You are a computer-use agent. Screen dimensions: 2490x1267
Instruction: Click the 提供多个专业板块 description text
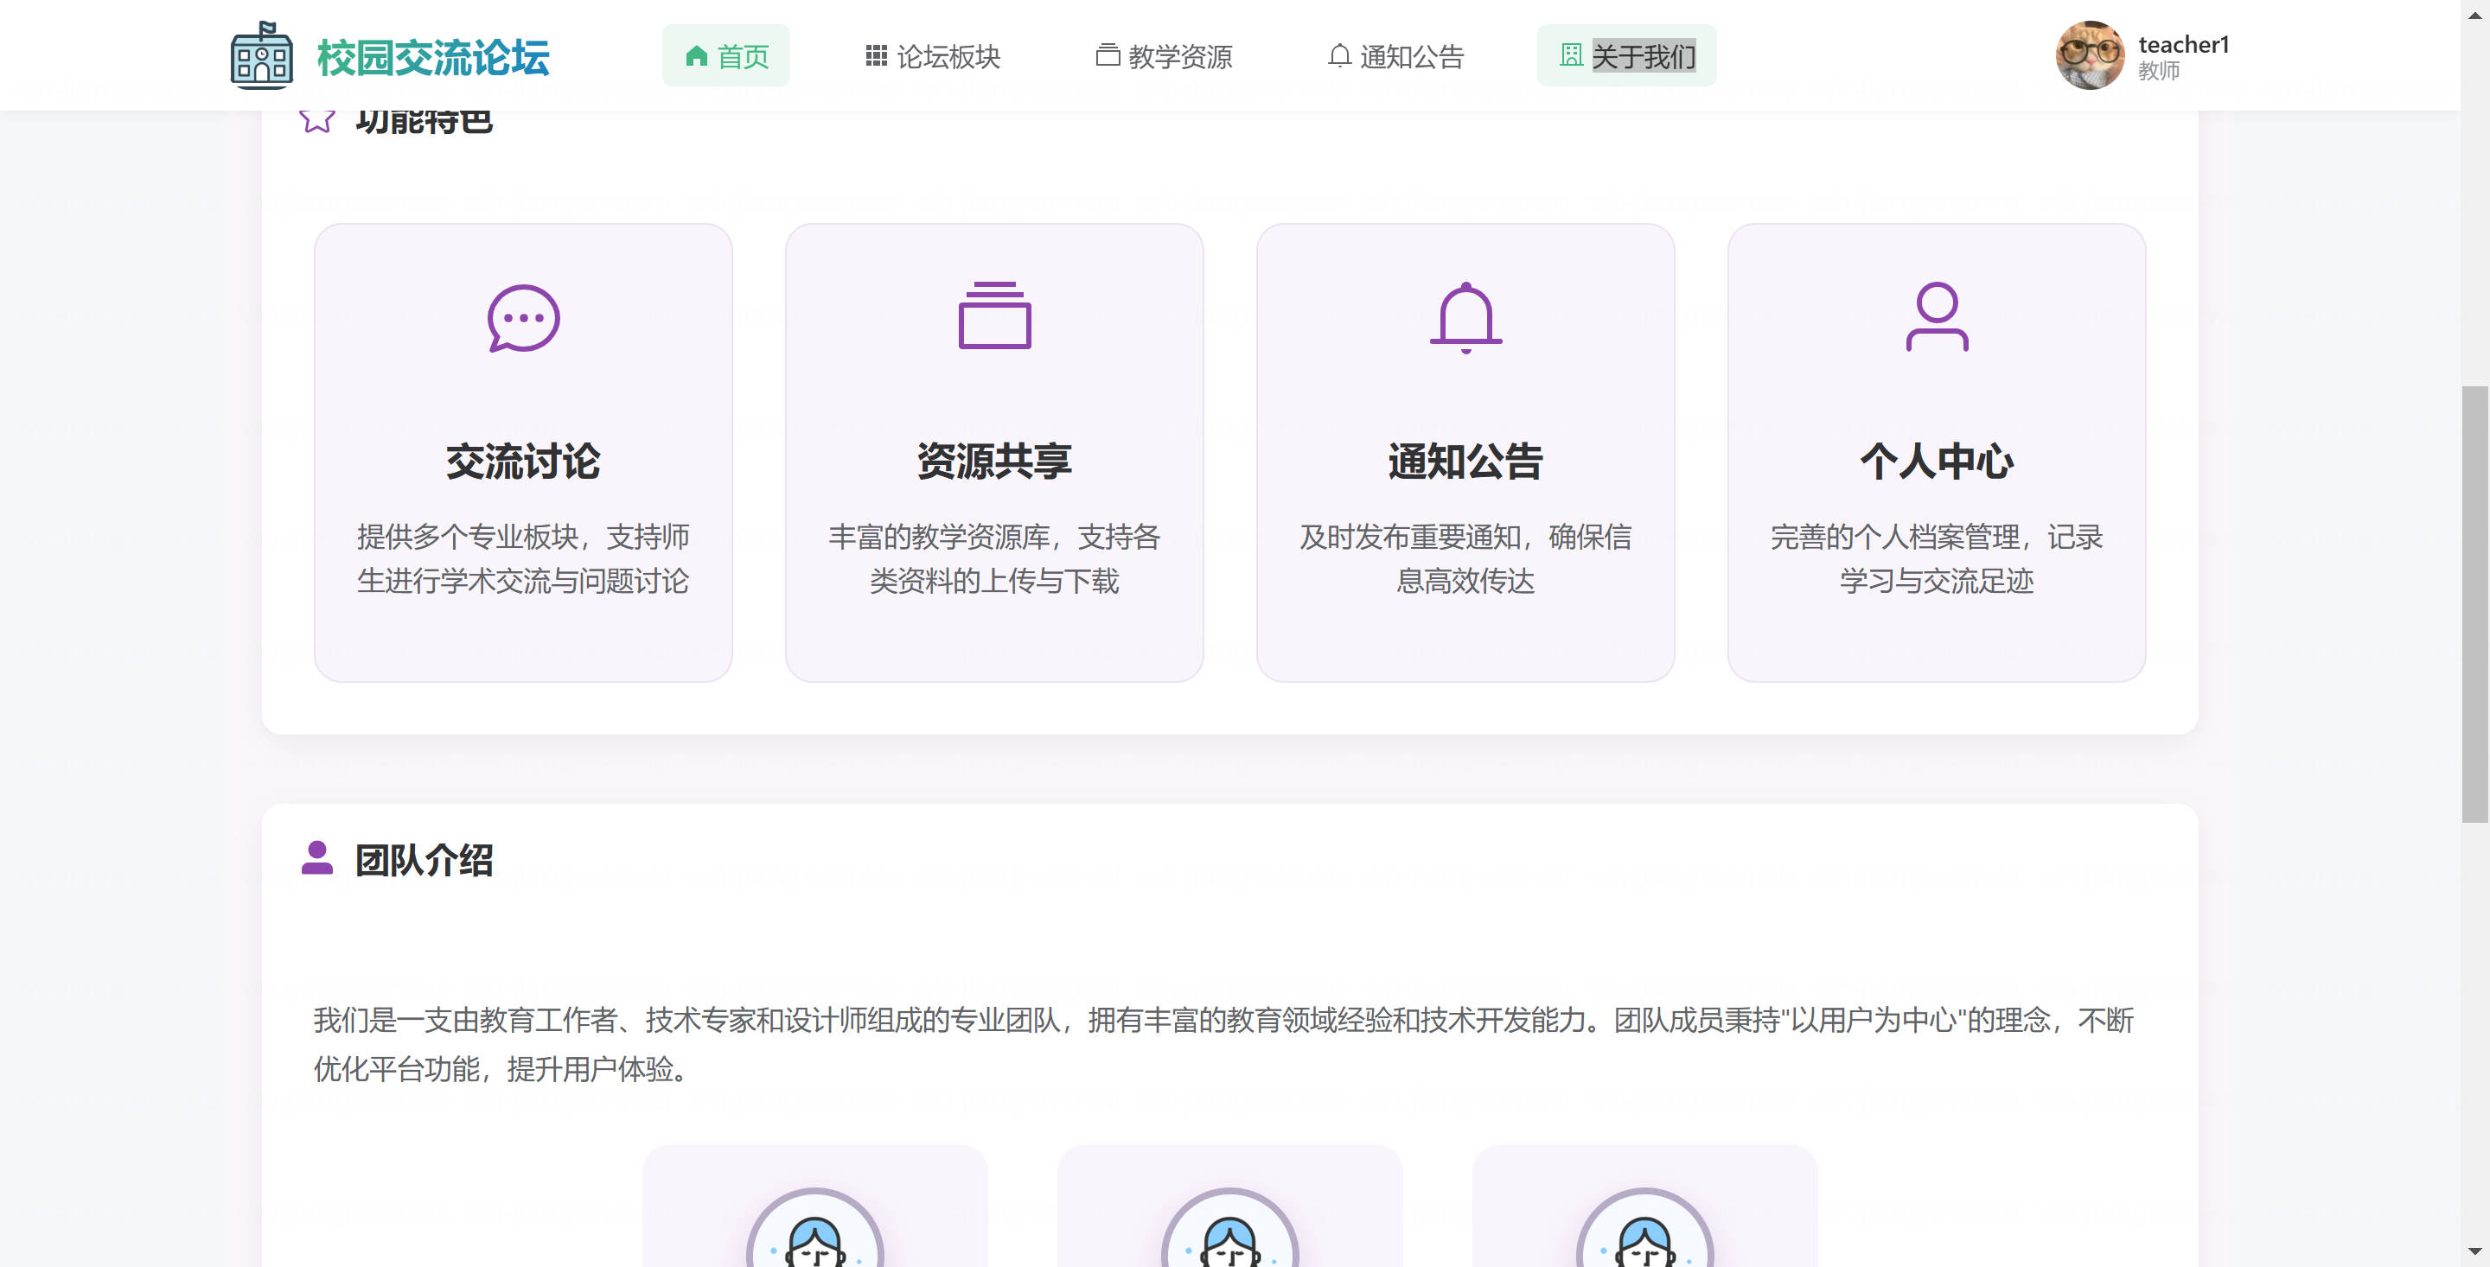click(523, 558)
